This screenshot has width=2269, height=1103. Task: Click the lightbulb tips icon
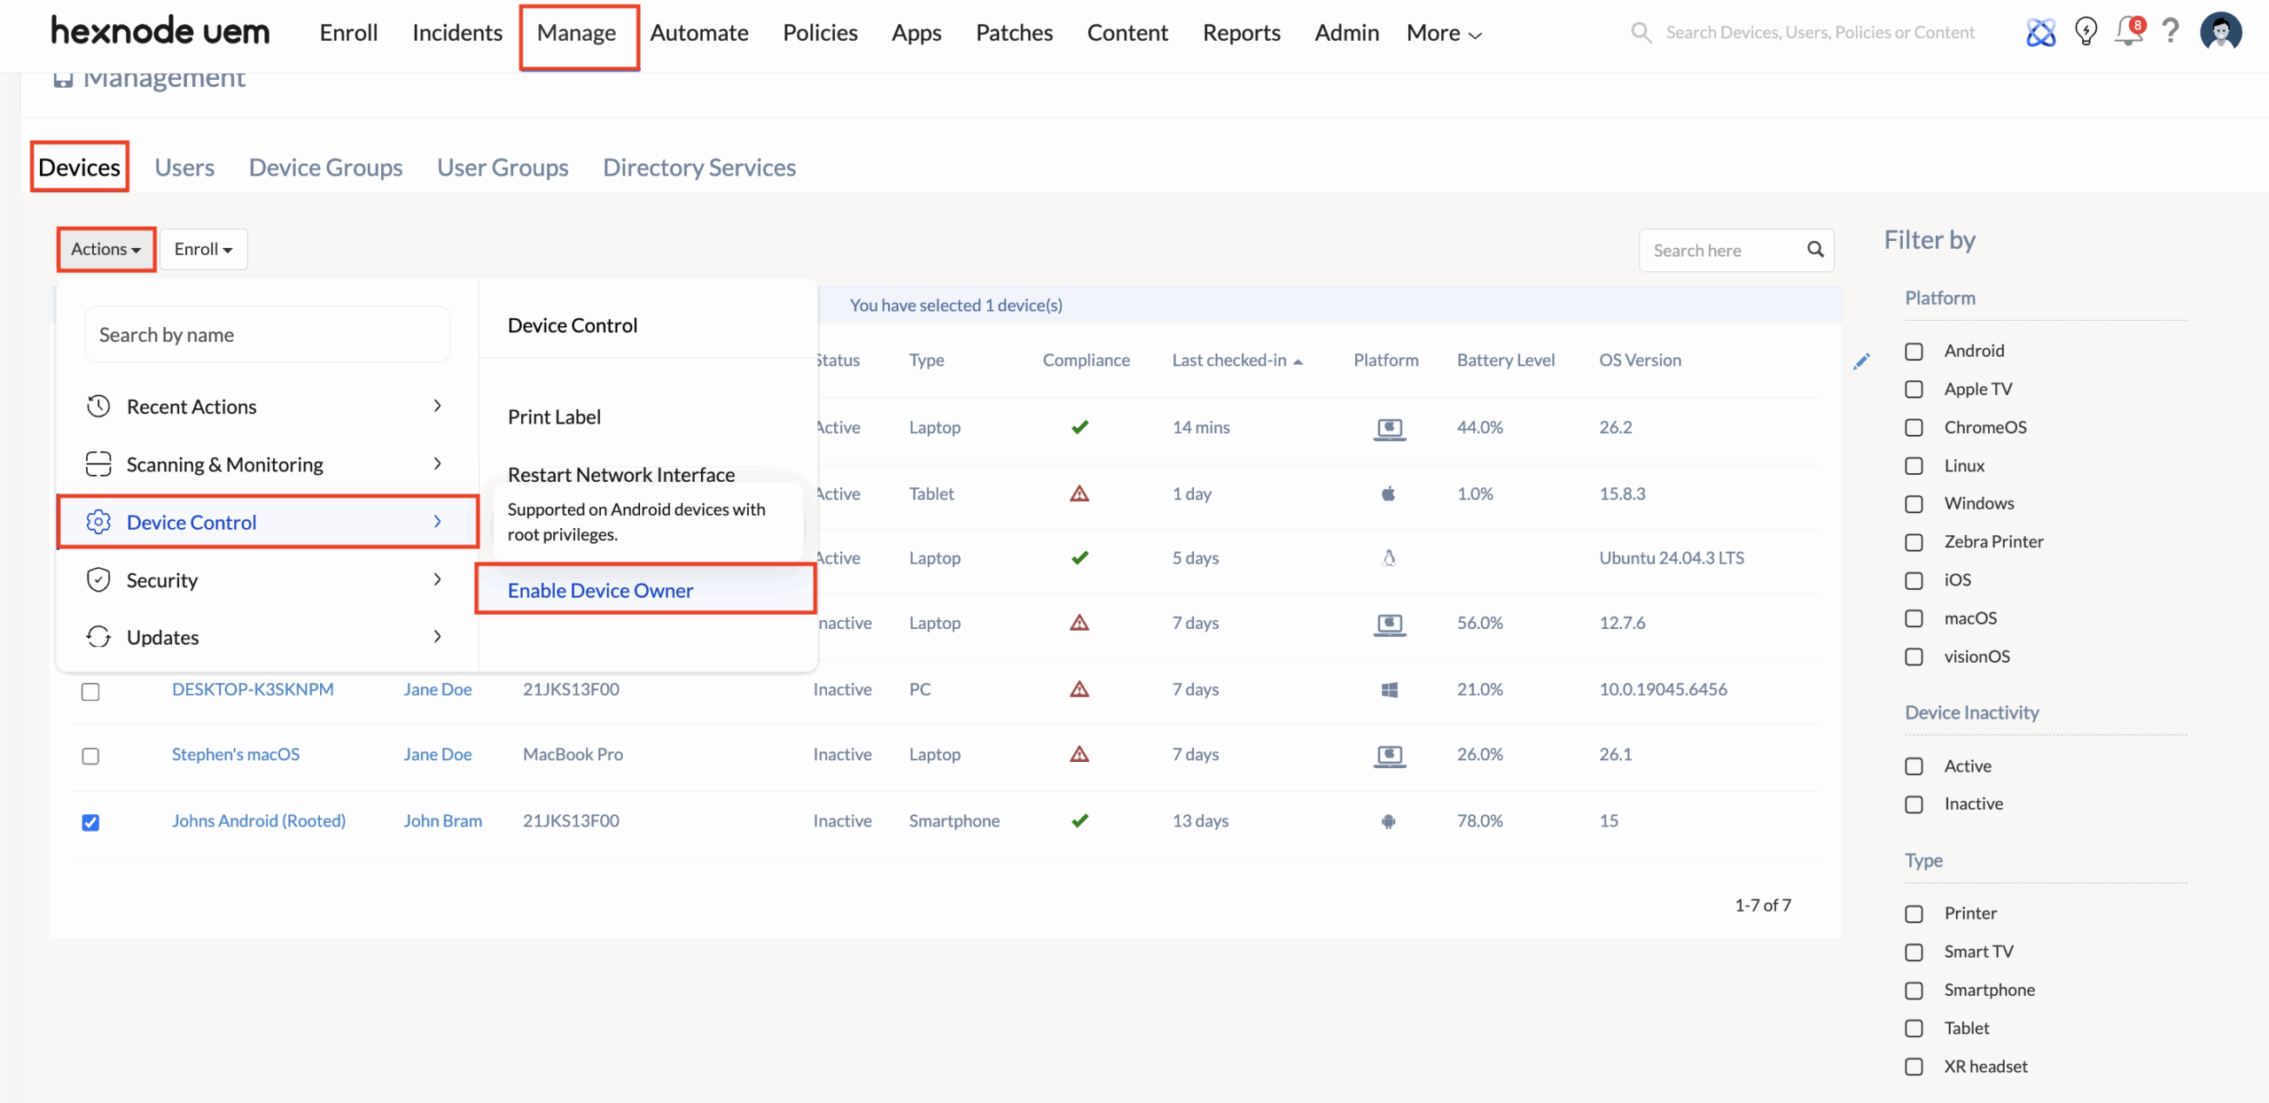[x=2086, y=33]
